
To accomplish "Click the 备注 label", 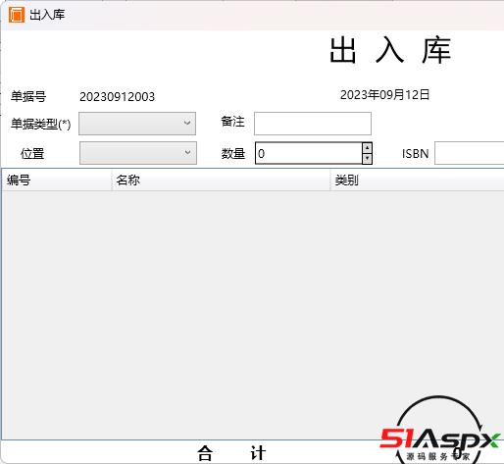I will point(232,122).
